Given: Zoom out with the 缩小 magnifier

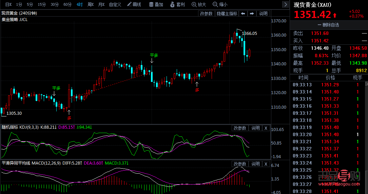Looking at the screenshot, I should (x=220, y=4).
